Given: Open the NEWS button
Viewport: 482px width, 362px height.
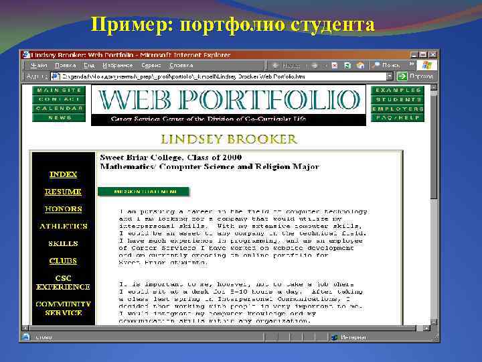Looking at the screenshot, I should [59, 117].
